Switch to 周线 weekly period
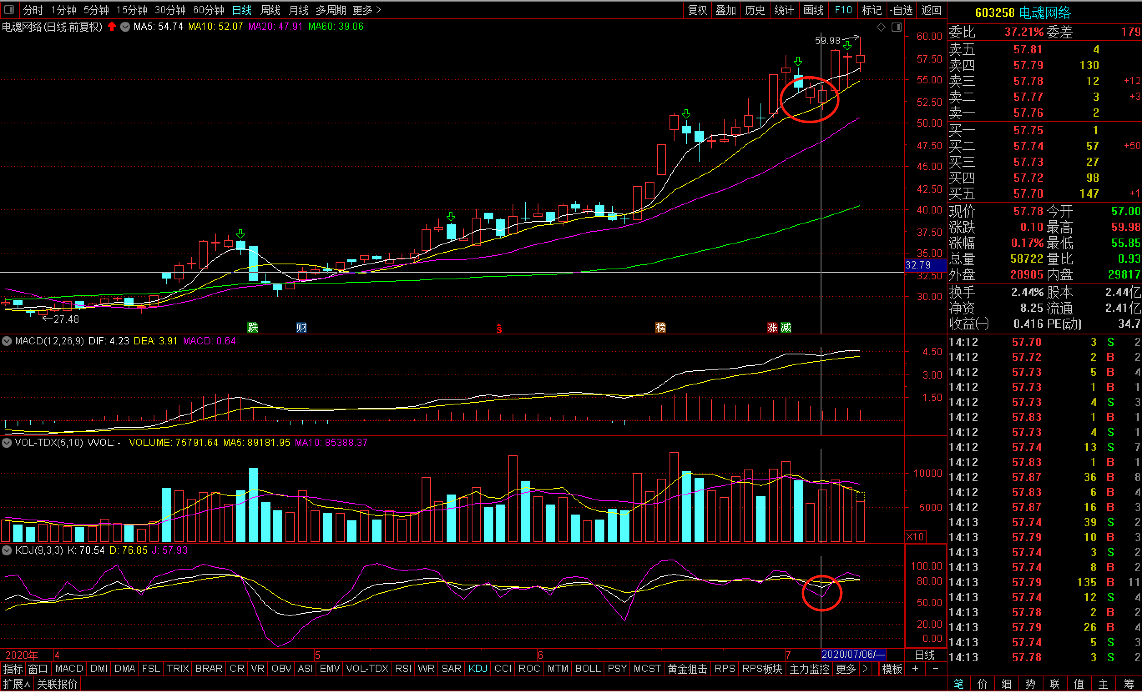Viewport: 1142px width, 693px height. (x=270, y=10)
